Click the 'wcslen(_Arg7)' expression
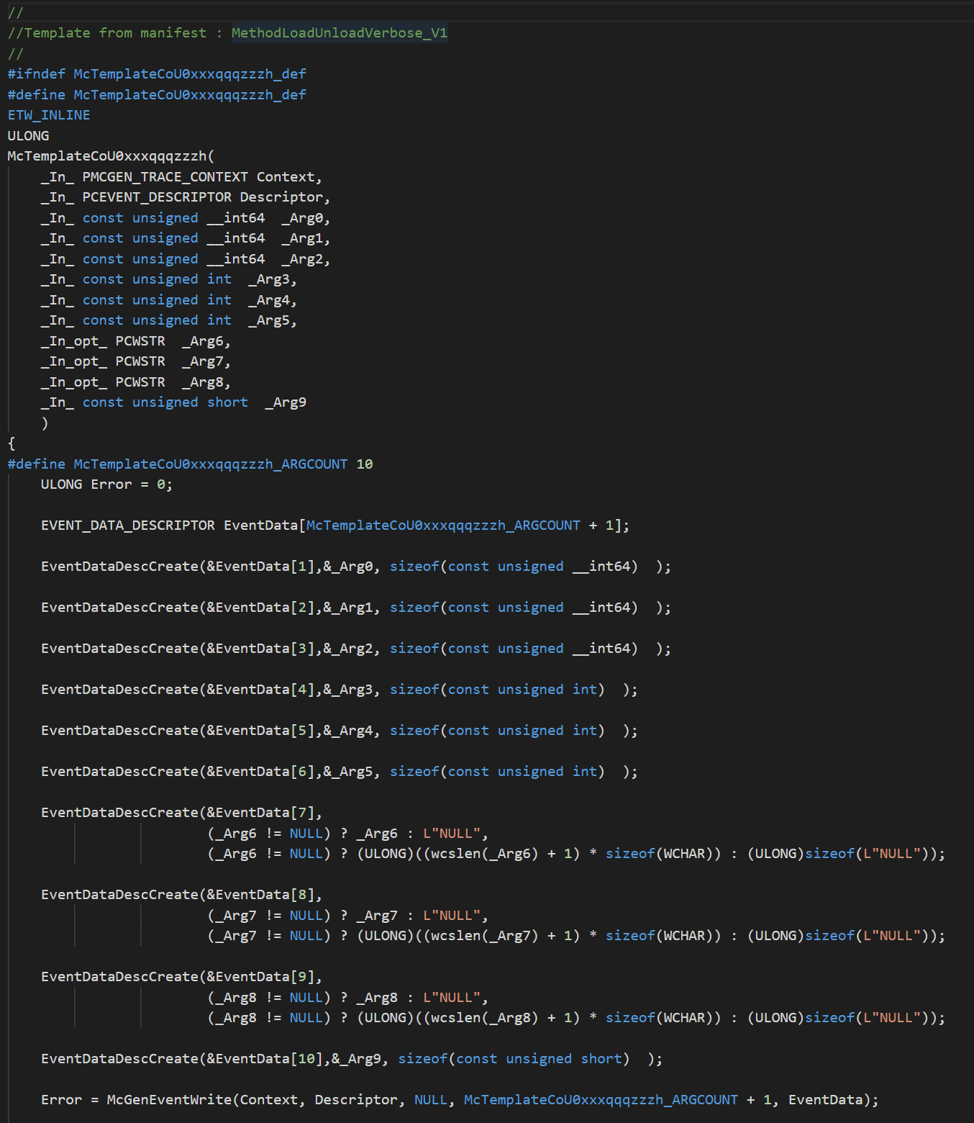The image size is (974, 1123). 485,936
